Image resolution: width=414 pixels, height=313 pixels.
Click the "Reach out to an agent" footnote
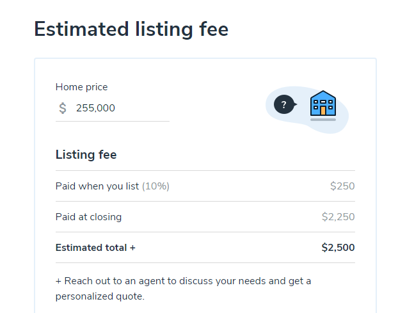click(x=182, y=281)
